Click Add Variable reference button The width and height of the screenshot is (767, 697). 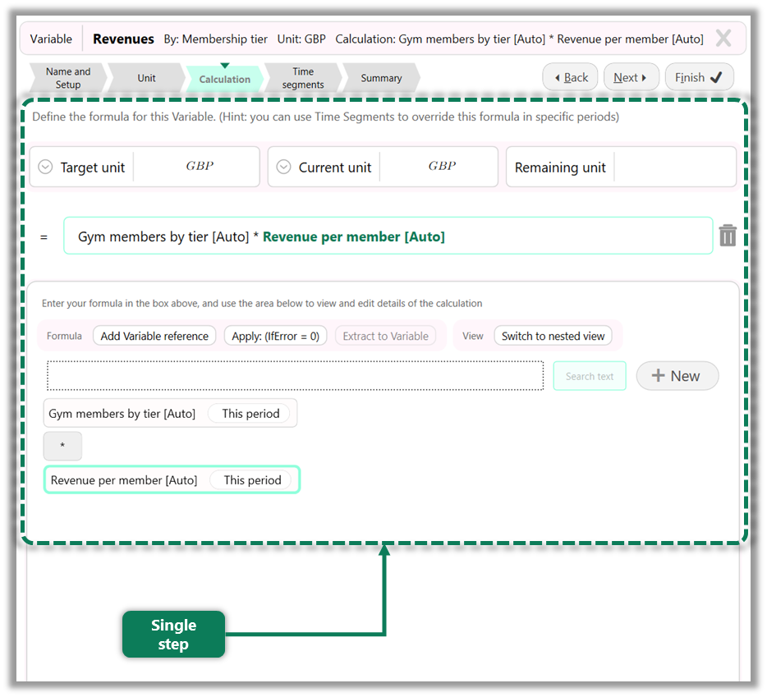click(154, 336)
